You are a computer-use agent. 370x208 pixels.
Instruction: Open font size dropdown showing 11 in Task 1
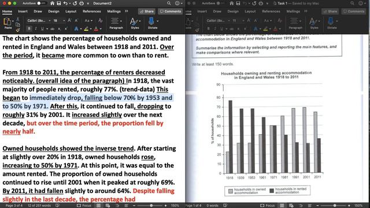pyautogui.click(x=243, y=21)
